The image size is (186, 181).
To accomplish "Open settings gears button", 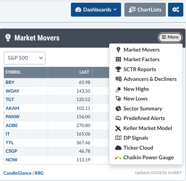I will point(175,10).
